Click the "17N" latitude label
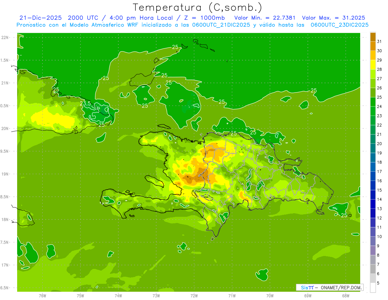This screenshot has height=300, width=388. tap(5, 265)
